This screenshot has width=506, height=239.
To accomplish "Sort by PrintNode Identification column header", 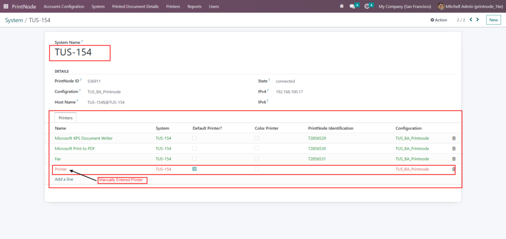I will pyautogui.click(x=331, y=128).
